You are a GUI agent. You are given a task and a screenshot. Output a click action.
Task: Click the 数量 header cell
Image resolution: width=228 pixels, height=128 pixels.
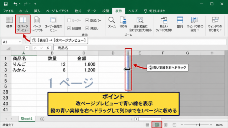click(x=52, y=58)
